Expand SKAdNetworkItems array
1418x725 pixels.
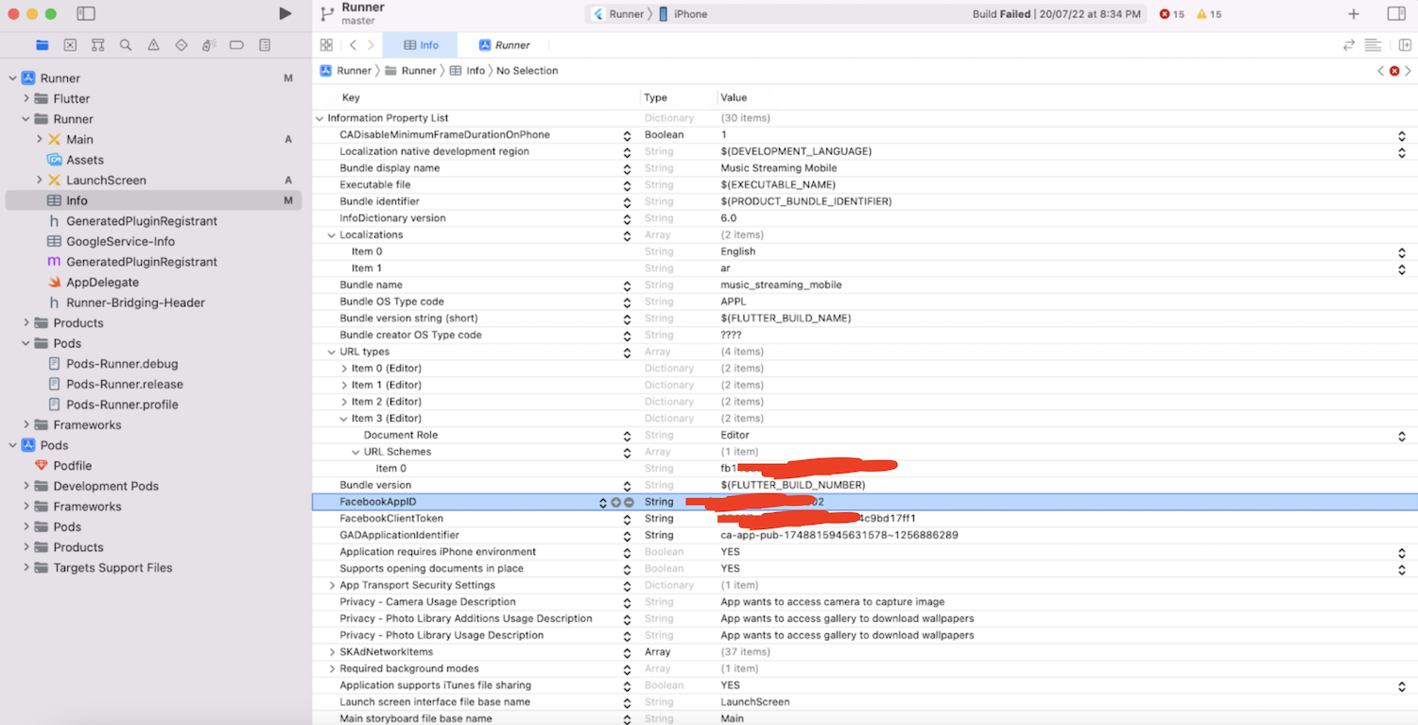coord(332,652)
